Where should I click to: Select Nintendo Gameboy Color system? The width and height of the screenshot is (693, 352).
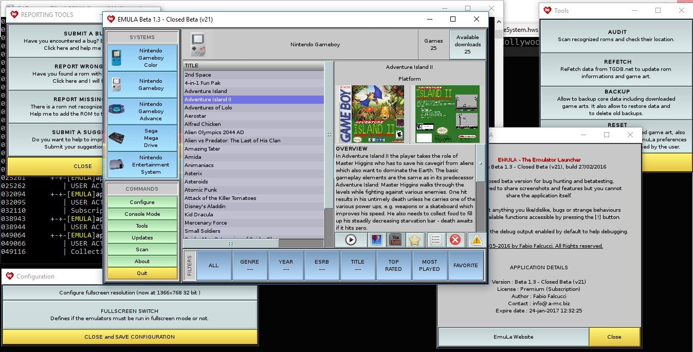[x=142, y=58]
